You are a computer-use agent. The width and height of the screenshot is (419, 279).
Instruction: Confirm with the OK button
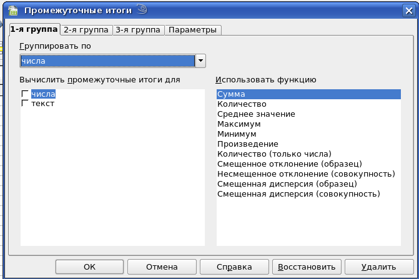89,267
